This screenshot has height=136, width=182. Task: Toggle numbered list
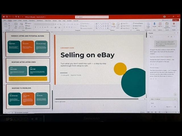pos(69,24)
